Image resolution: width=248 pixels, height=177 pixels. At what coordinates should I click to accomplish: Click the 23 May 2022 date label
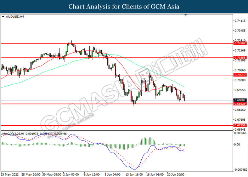(x=10, y=175)
